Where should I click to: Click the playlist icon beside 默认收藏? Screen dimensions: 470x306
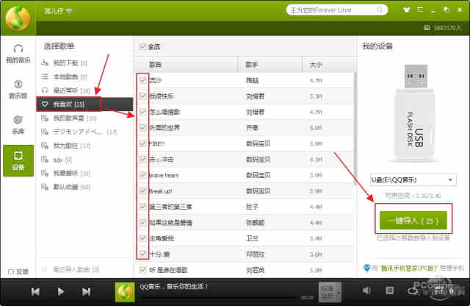pyautogui.click(x=45, y=187)
